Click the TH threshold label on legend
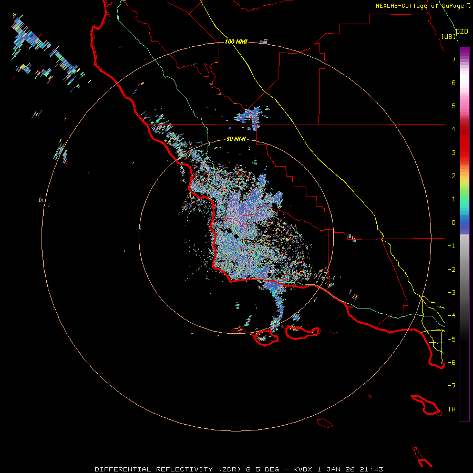Screen dimensions: 473x473 coord(451,409)
